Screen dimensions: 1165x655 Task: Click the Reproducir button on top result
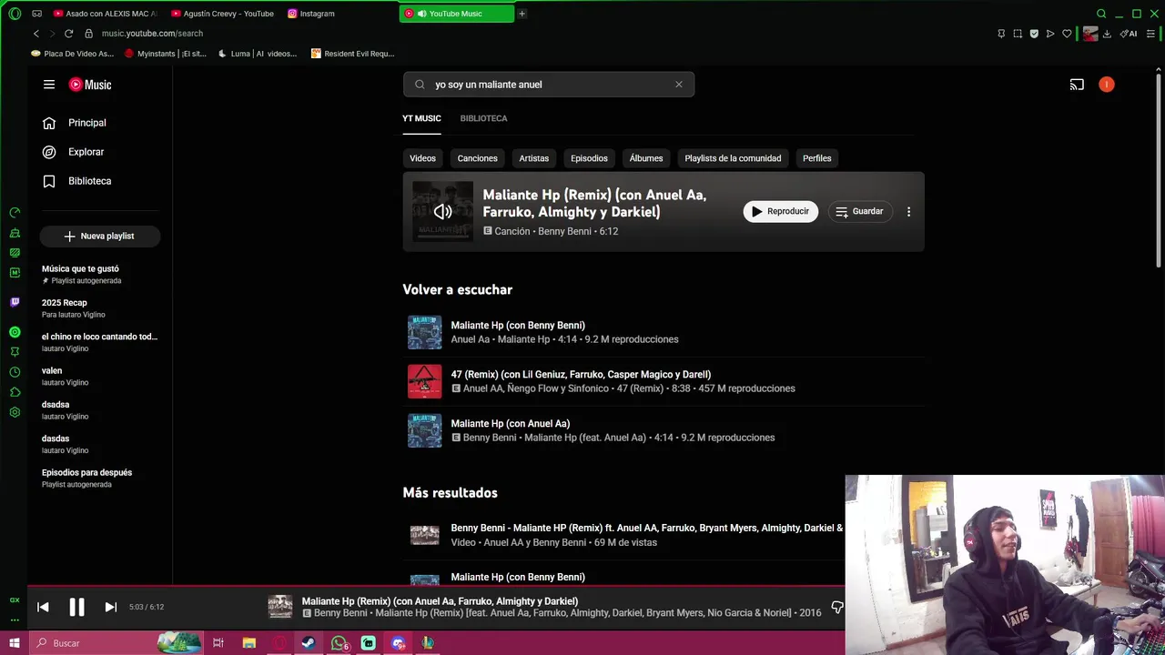(780, 211)
